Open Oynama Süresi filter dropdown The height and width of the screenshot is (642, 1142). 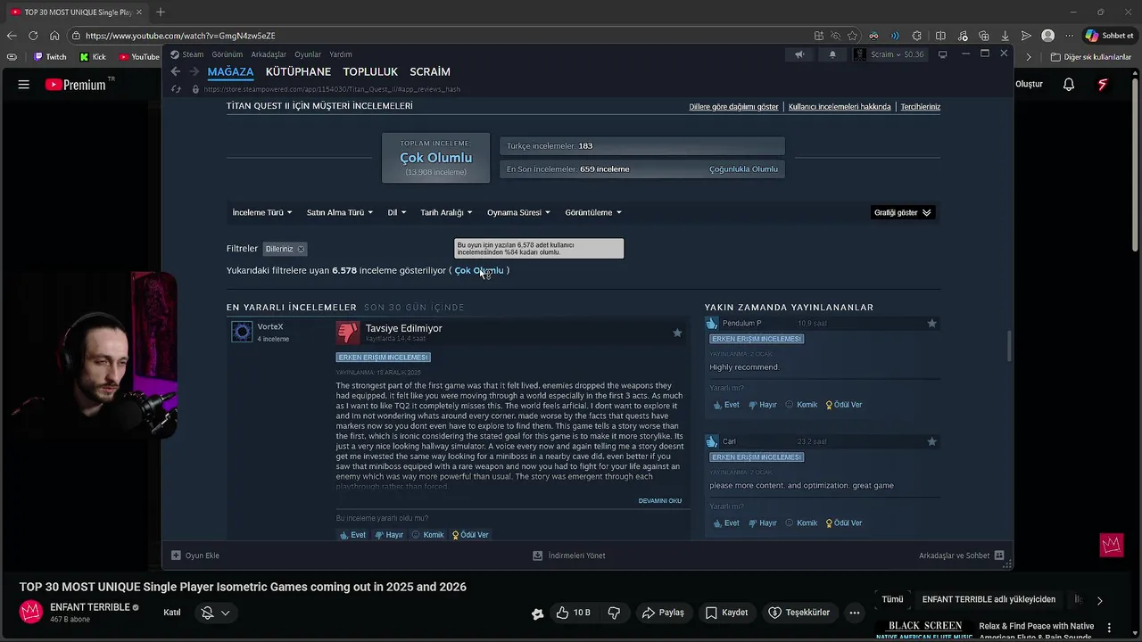coord(518,212)
